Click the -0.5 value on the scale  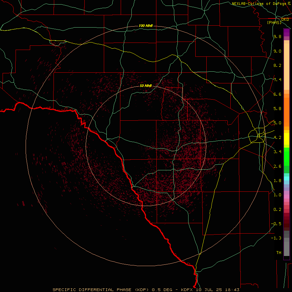pyautogui.click(x=276, y=224)
